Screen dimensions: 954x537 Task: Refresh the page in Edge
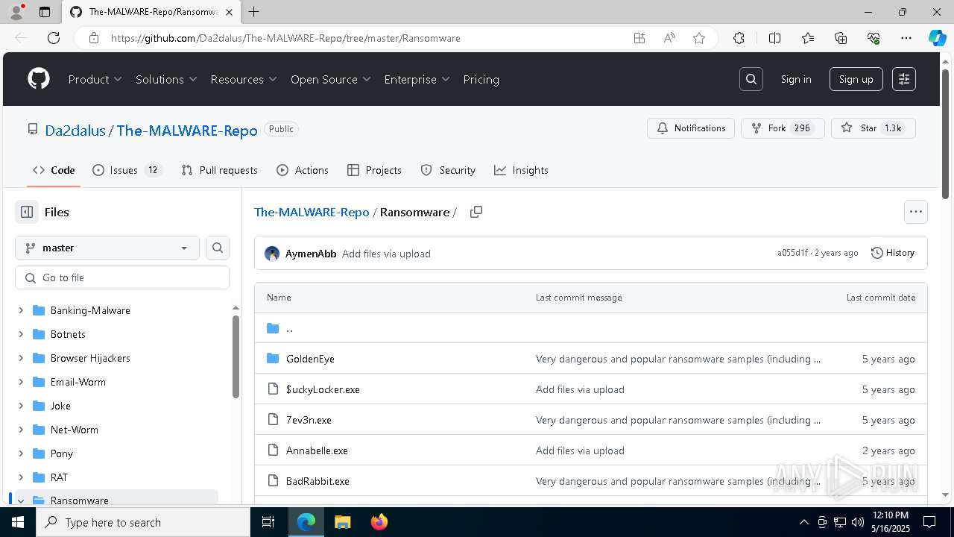tap(54, 38)
